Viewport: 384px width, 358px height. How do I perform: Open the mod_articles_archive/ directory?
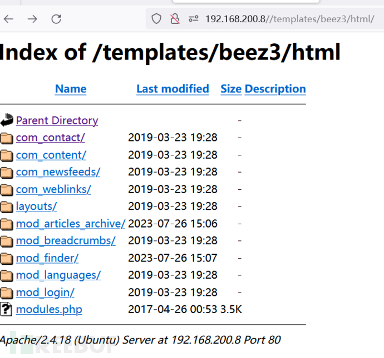tap(71, 224)
